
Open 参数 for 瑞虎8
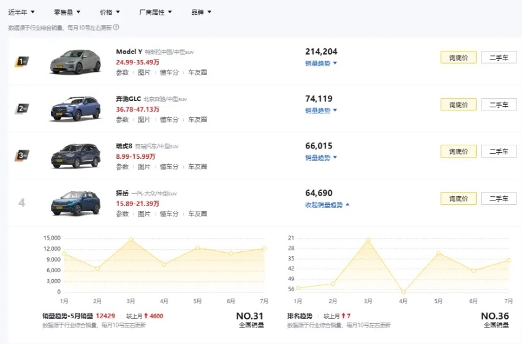click(x=122, y=166)
